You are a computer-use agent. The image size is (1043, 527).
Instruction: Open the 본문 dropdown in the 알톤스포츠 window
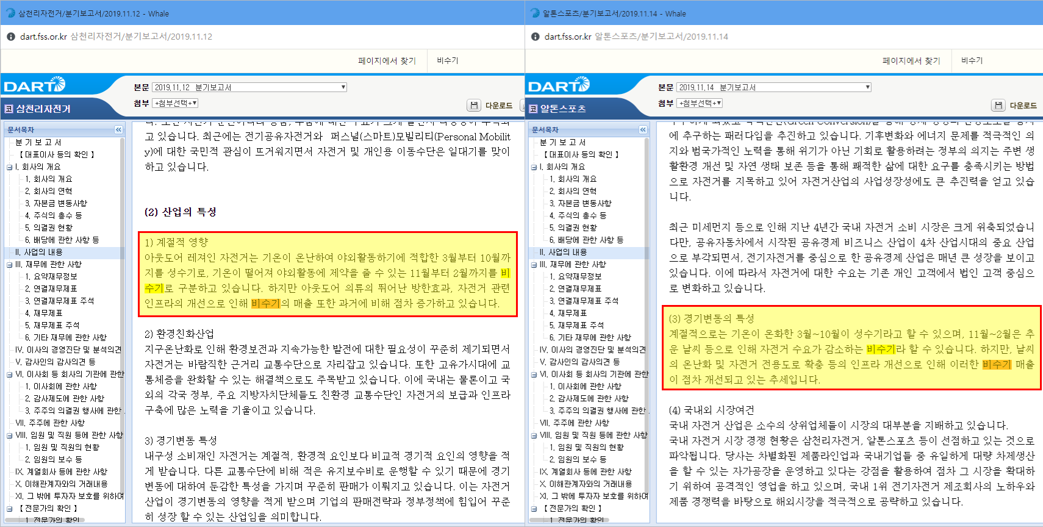coord(774,87)
